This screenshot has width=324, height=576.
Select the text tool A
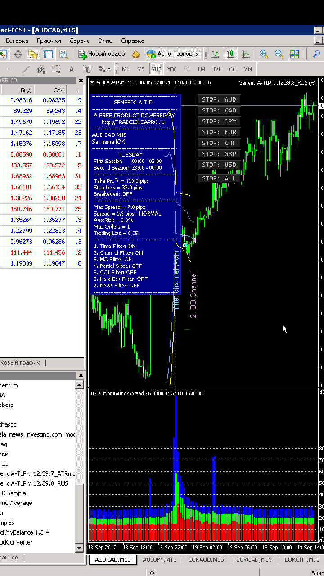pos(71,69)
